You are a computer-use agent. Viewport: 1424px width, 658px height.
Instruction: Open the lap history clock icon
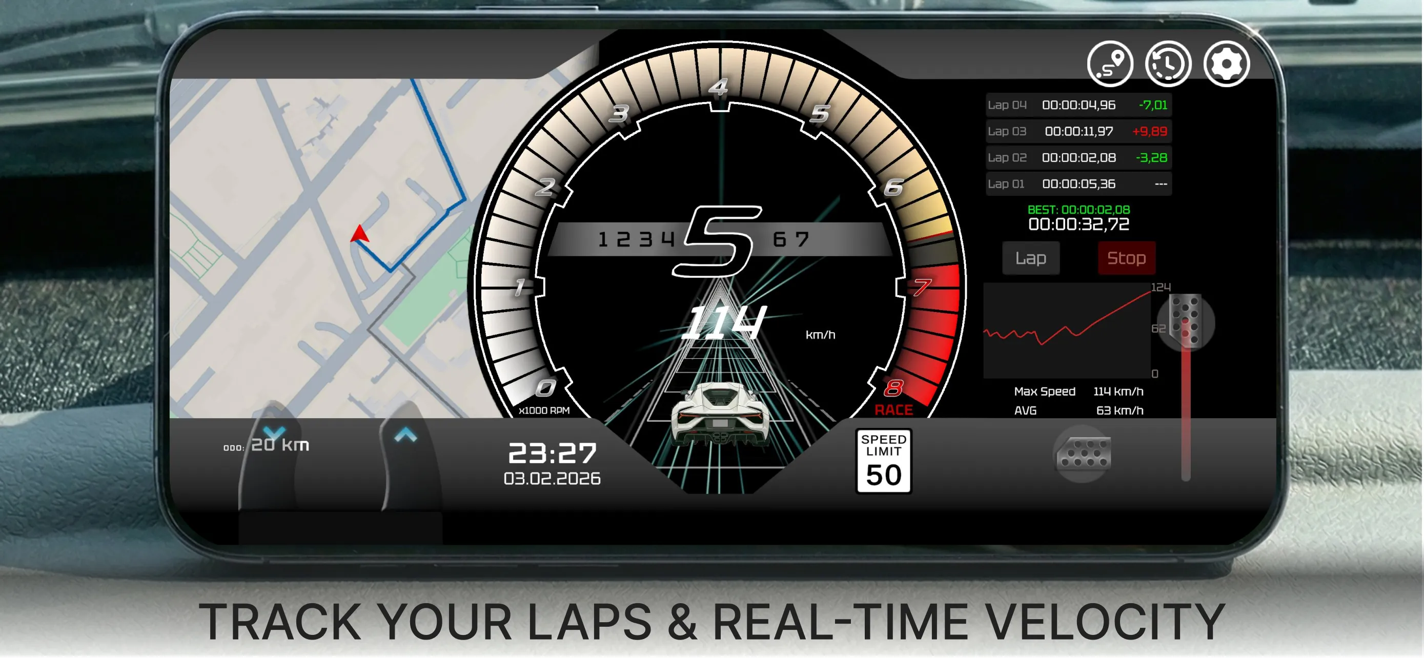click(x=1168, y=64)
